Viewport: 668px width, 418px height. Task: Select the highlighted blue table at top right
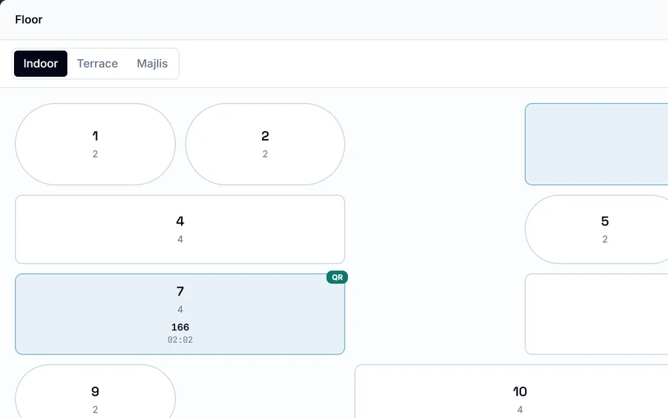pyautogui.click(x=597, y=144)
